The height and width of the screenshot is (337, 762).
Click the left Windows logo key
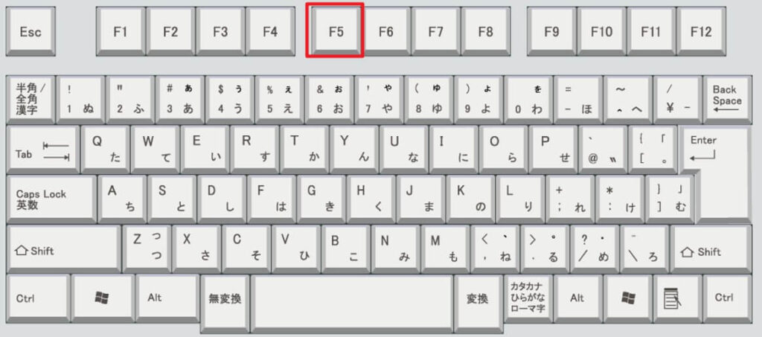pyautogui.click(x=103, y=298)
